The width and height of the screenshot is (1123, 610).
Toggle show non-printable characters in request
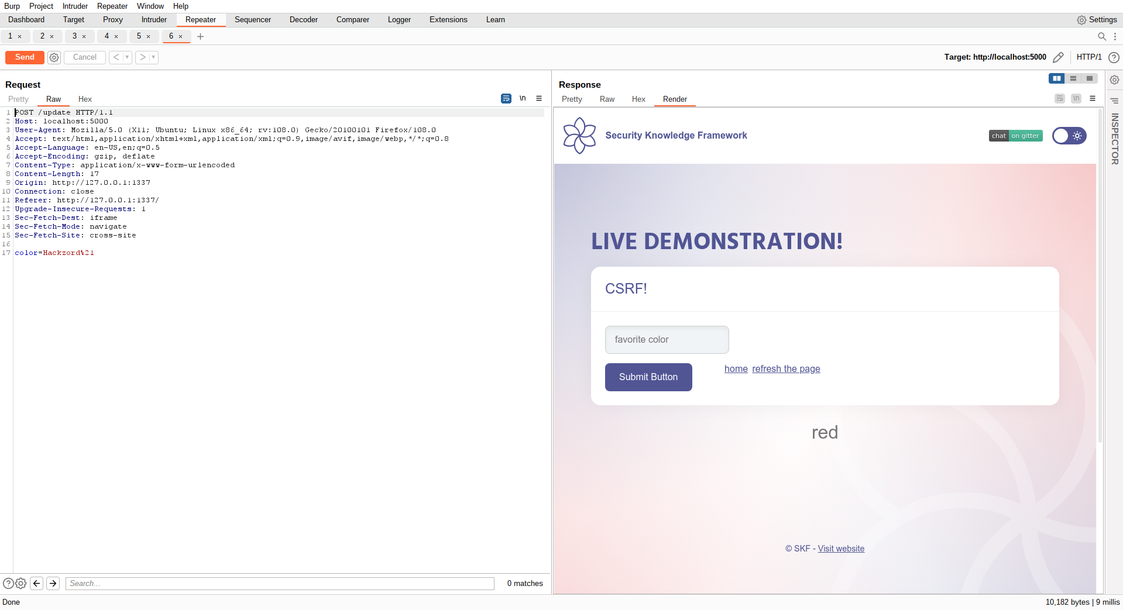[523, 99]
